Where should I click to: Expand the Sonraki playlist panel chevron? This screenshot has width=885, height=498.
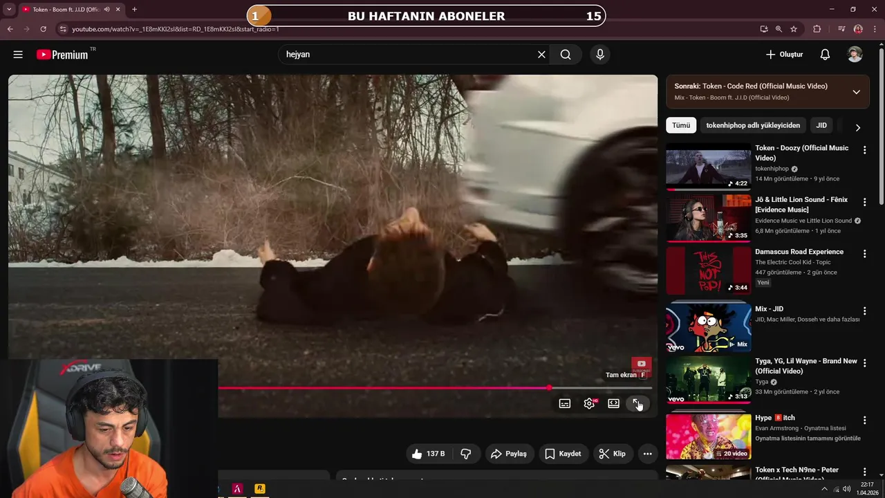[856, 92]
